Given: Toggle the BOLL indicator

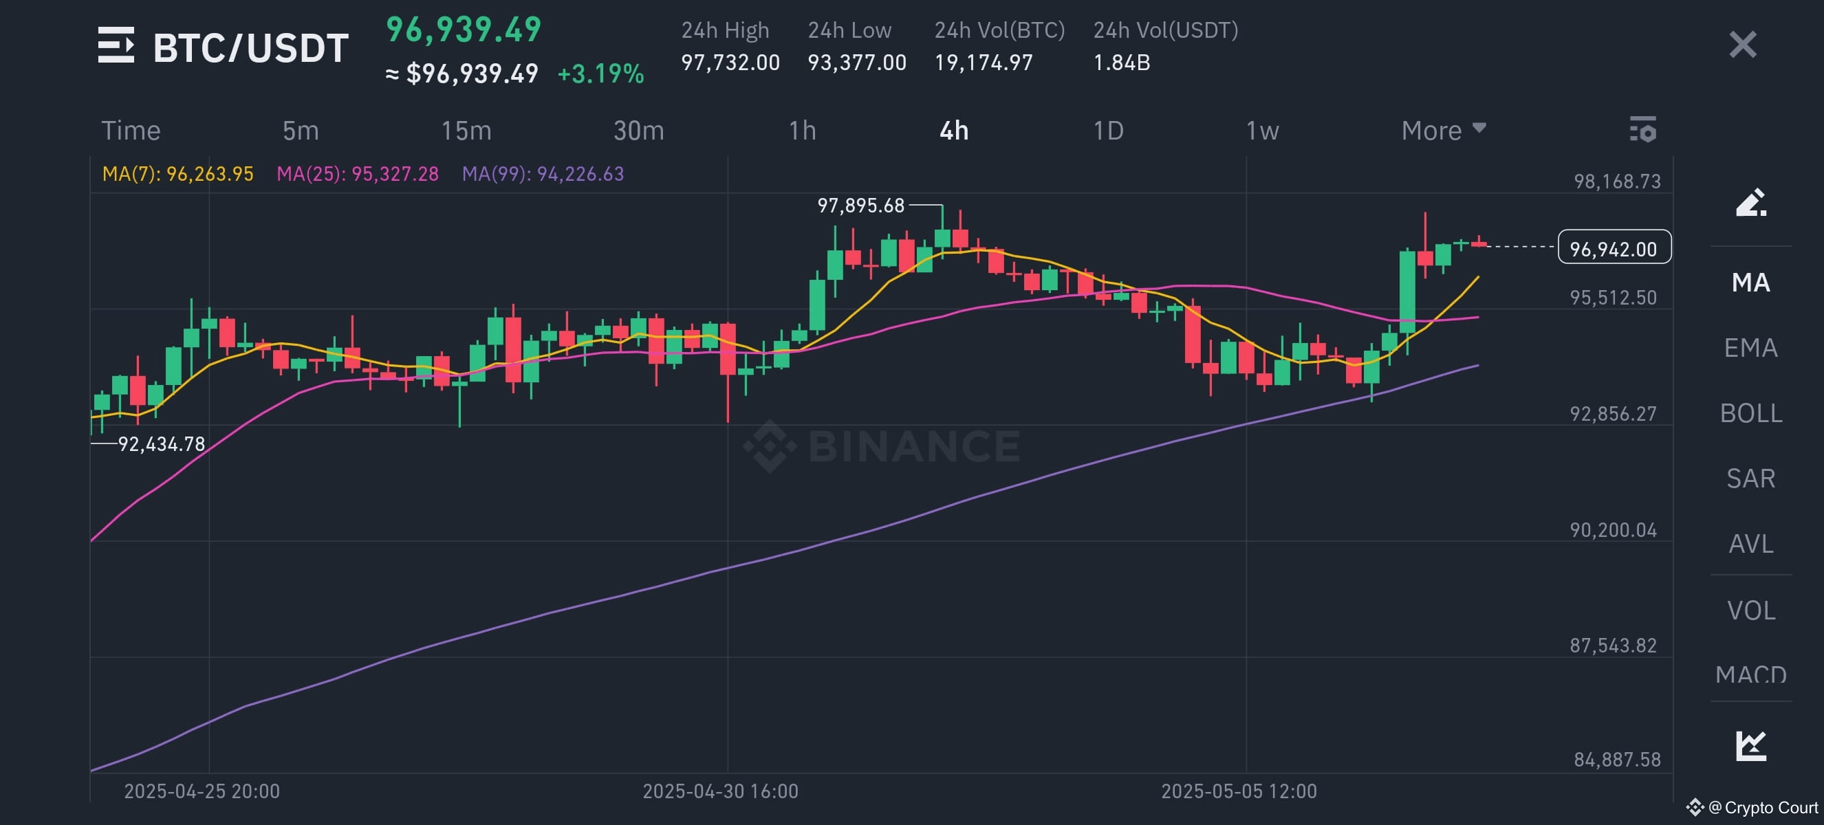Looking at the screenshot, I should point(1750,413).
